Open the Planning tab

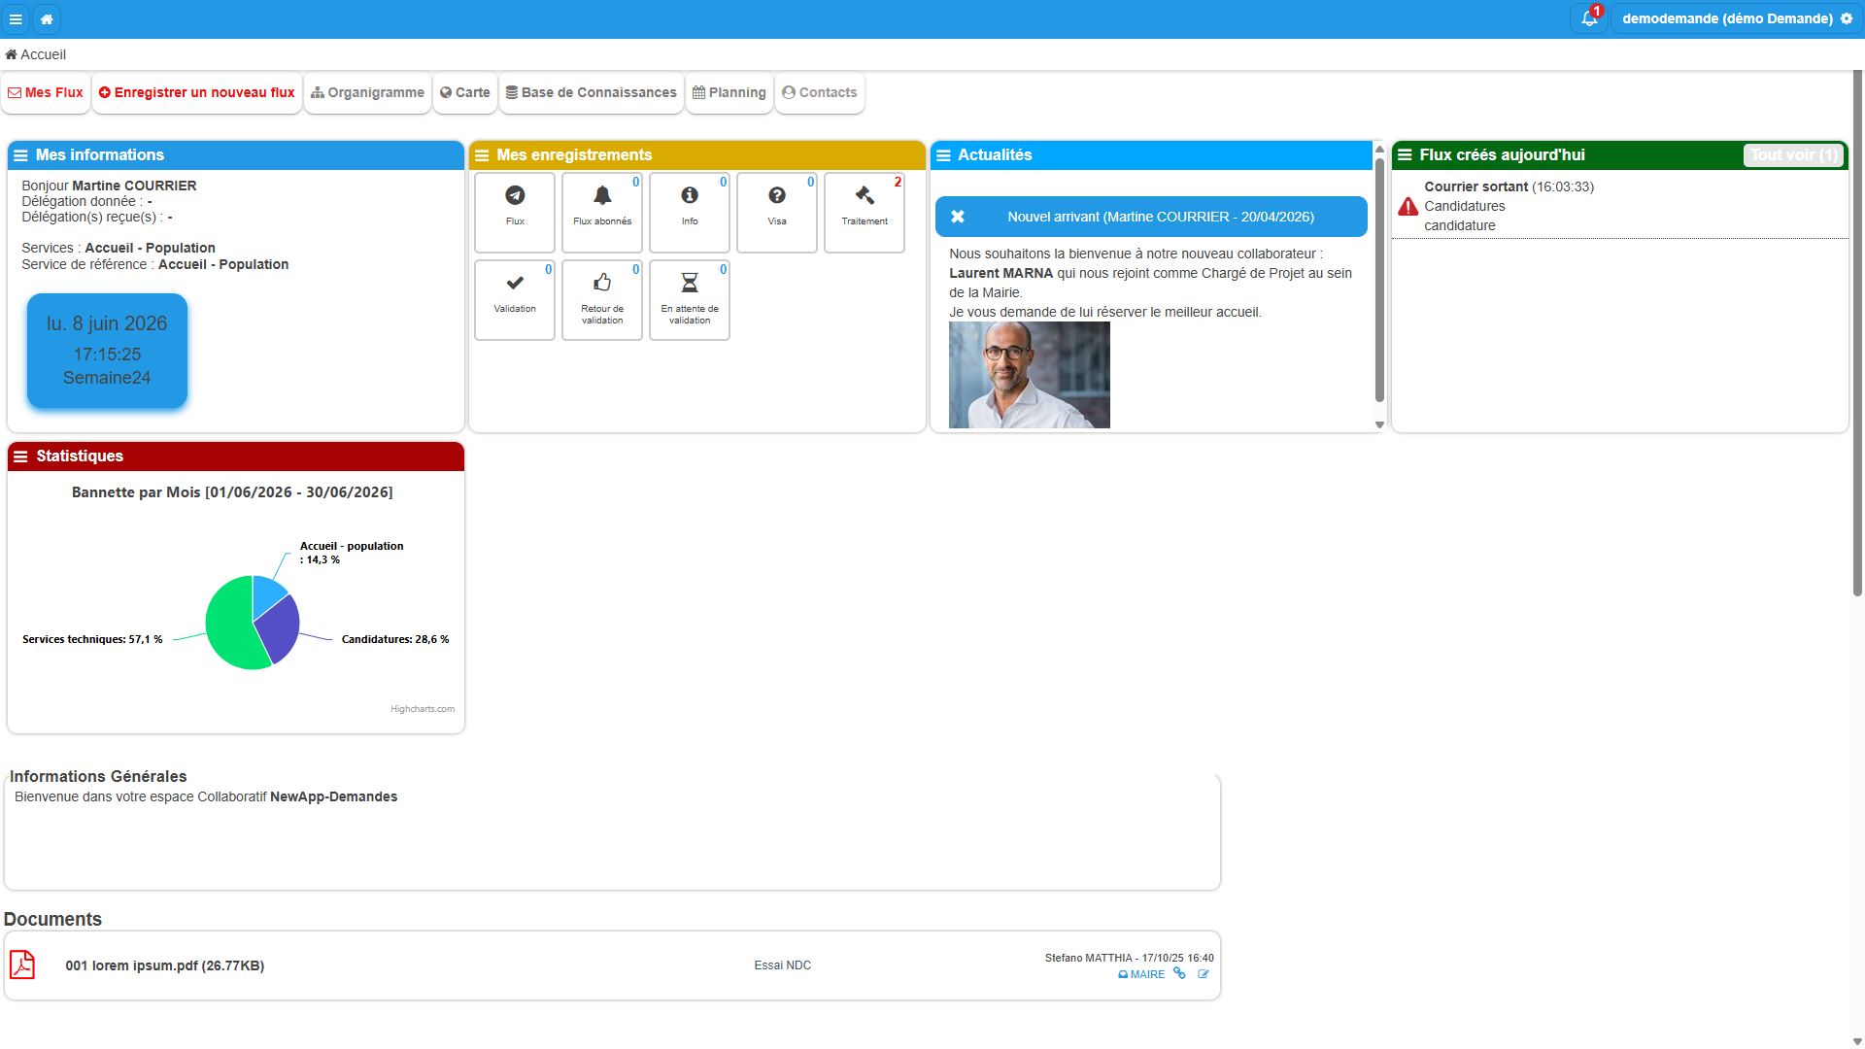729,92
